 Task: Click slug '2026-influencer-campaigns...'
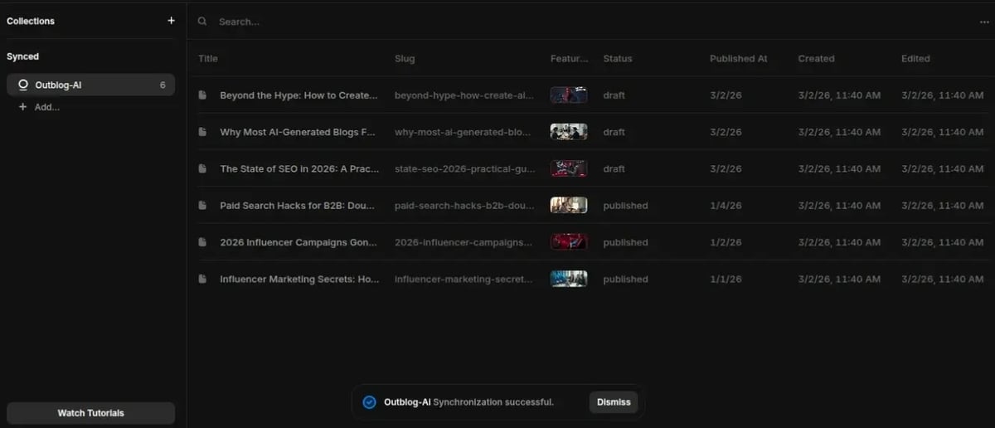[464, 242]
